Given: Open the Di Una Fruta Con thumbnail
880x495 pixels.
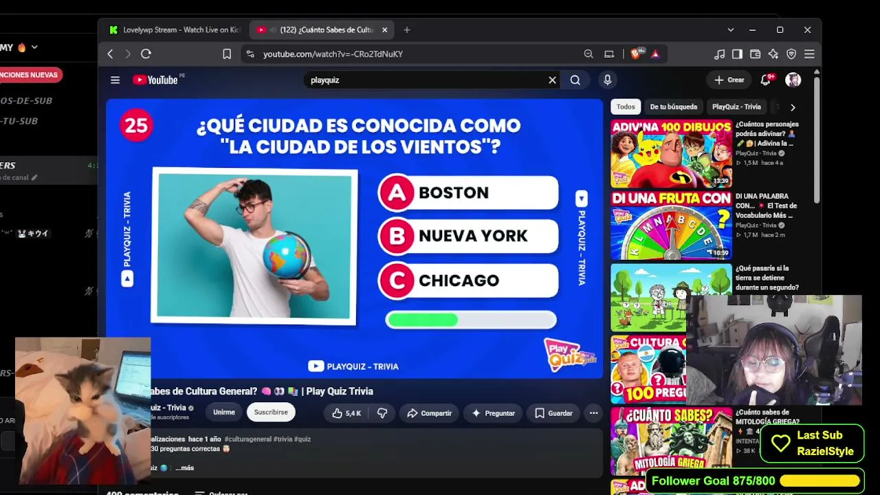Looking at the screenshot, I should (671, 225).
